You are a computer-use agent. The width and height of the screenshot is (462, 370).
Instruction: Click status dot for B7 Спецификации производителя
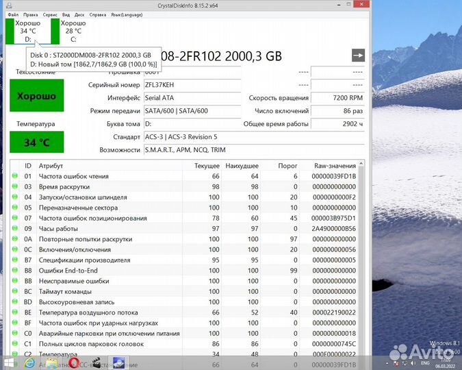point(15,260)
